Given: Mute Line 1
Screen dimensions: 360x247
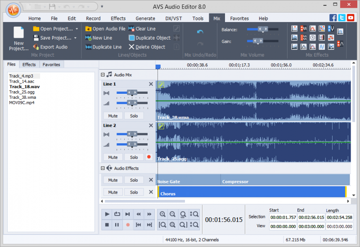Looking at the screenshot, I should point(113,116).
